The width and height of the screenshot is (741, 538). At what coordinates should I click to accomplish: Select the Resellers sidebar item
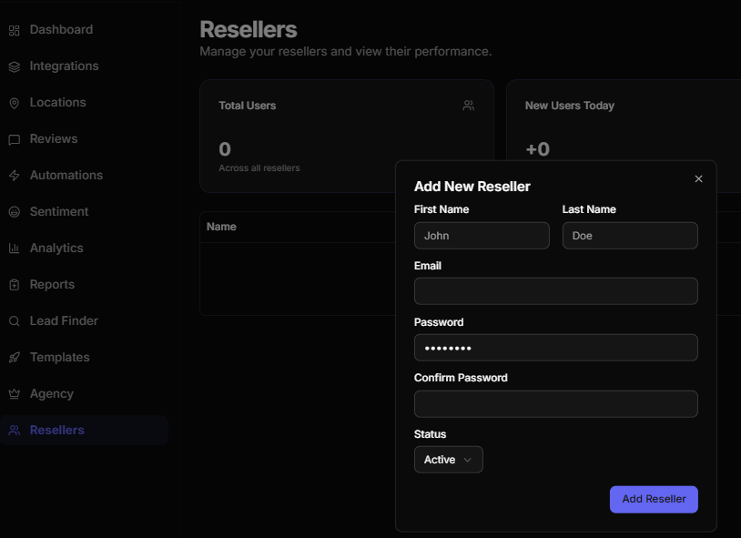56,431
